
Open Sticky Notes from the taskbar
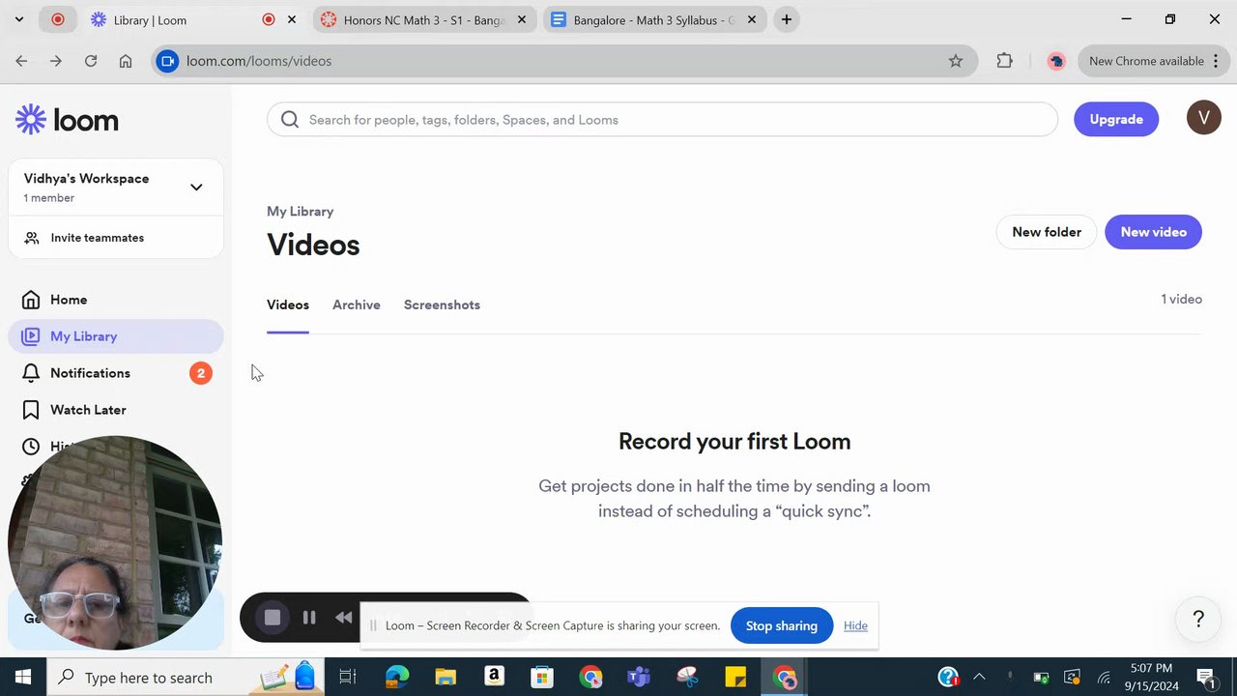point(735,678)
